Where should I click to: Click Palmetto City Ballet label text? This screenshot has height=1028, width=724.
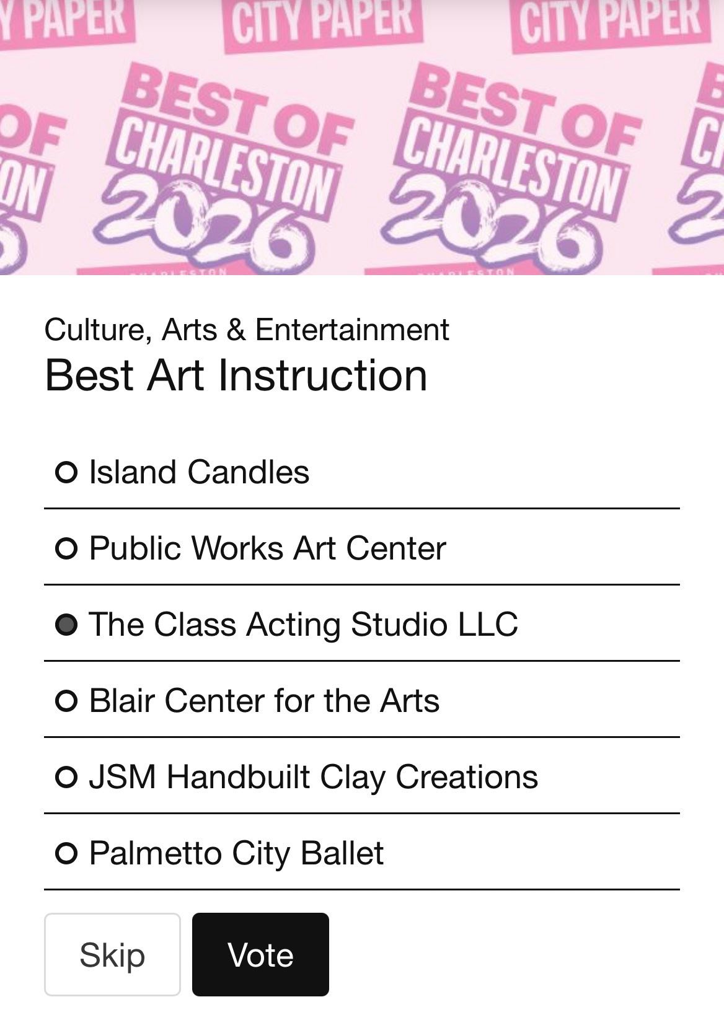click(236, 853)
